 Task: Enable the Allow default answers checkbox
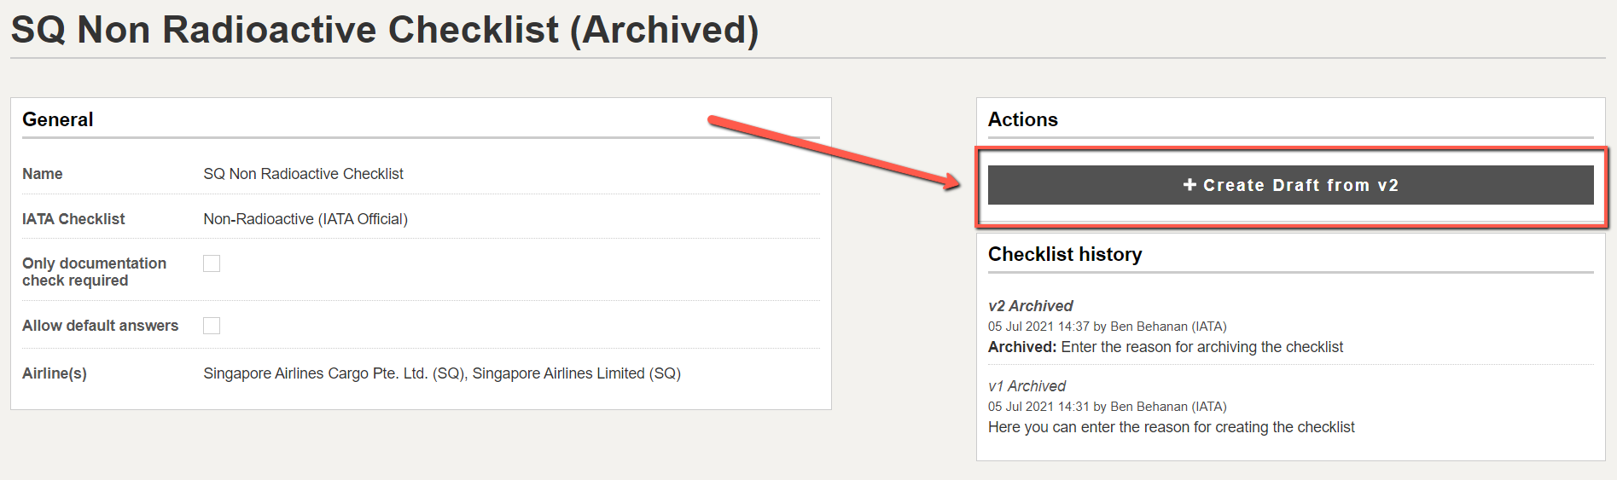tap(212, 326)
